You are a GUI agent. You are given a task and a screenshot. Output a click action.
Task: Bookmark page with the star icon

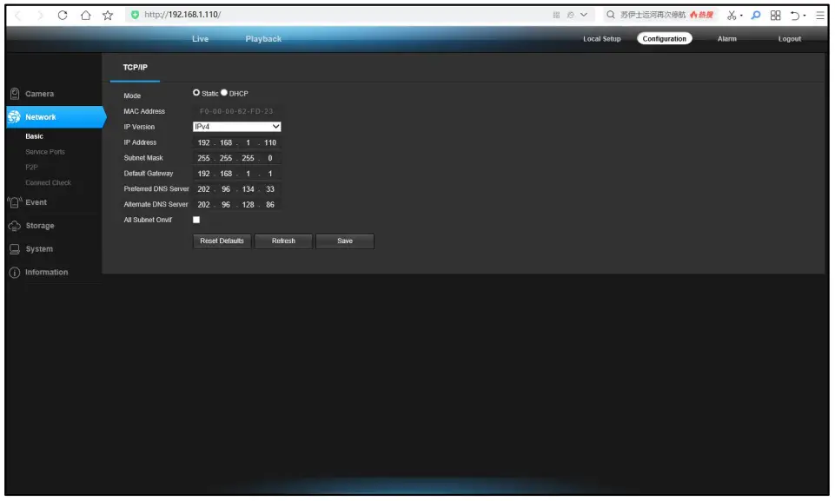point(108,15)
